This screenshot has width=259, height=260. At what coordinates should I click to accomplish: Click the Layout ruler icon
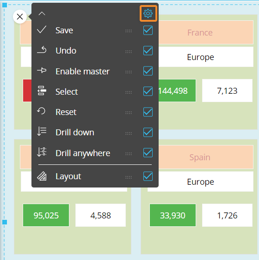point(42,176)
